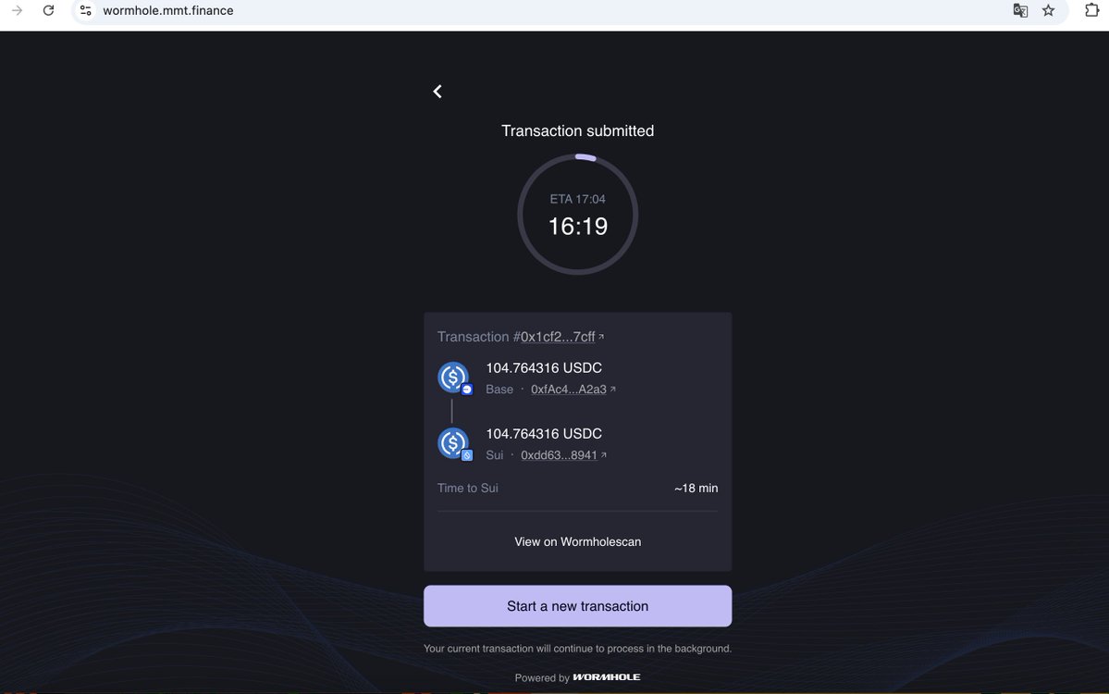1109x694 pixels.
Task: Click the background processing notice text
Action: tap(578, 649)
